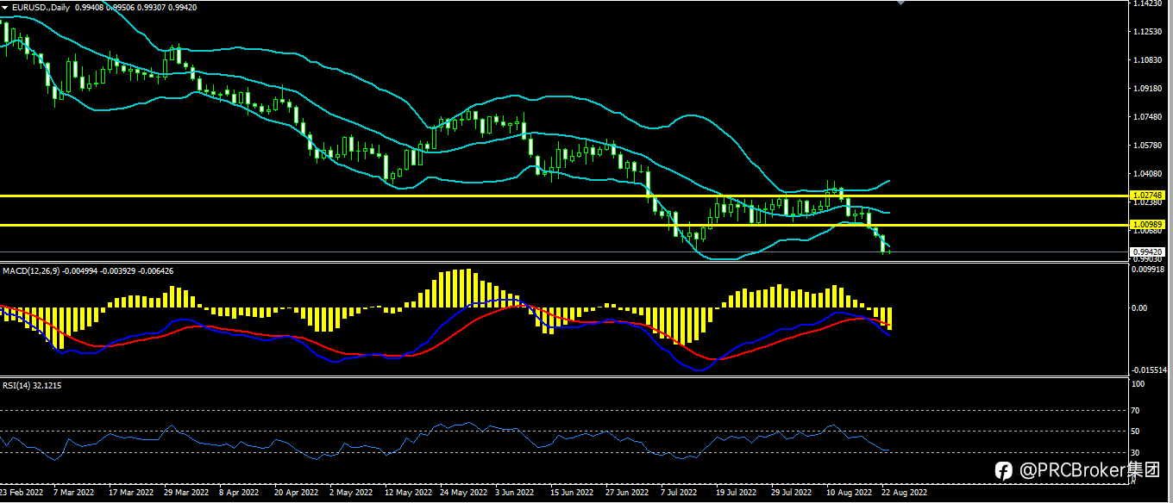Click the RSI reading 32.1215
The width and height of the screenshot is (1173, 503).
(47, 385)
